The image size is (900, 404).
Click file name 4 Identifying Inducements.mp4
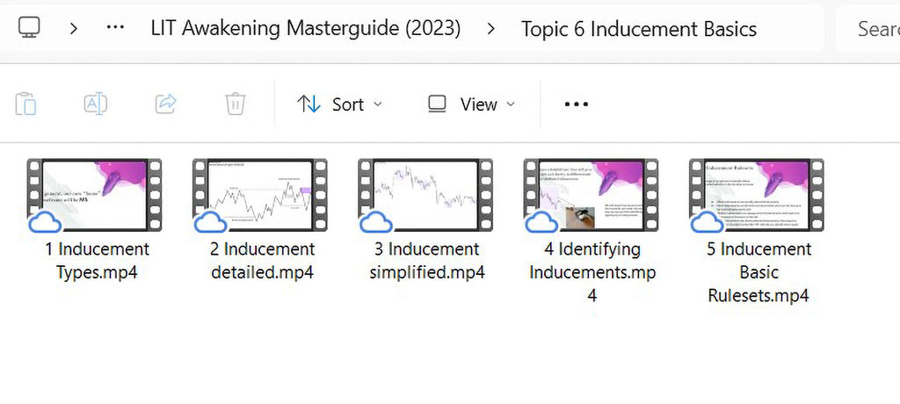click(x=592, y=272)
